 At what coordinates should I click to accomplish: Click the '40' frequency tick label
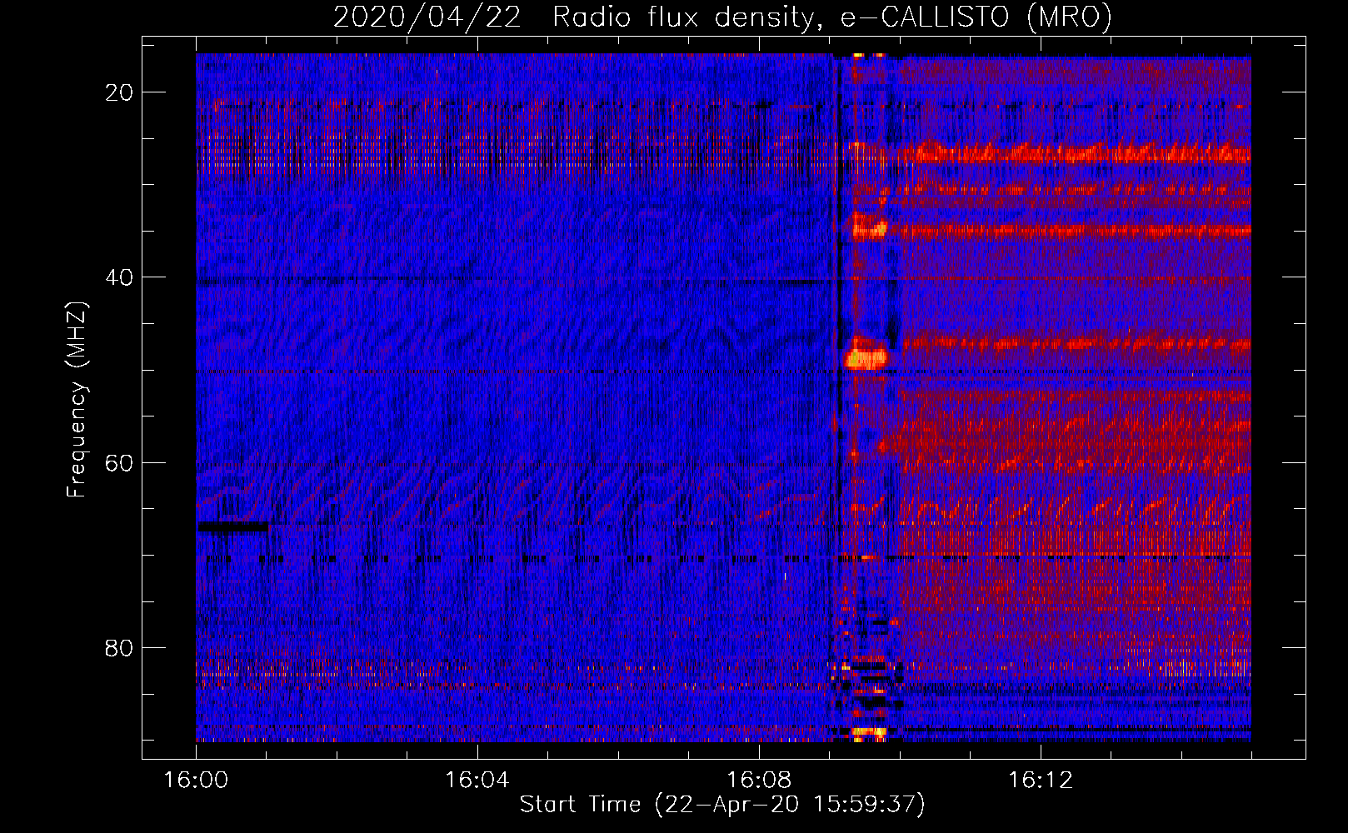click(119, 277)
